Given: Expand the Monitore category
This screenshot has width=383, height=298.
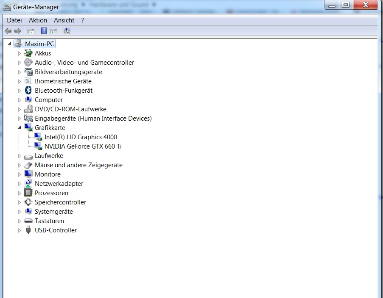Looking at the screenshot, I should point(19,174).
